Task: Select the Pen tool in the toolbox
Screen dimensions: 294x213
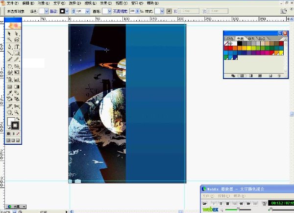Action: pos(9,47)
